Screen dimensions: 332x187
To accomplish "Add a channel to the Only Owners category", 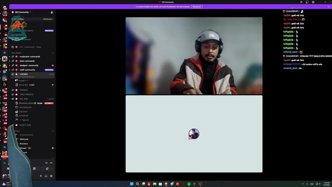I will 53,53.
